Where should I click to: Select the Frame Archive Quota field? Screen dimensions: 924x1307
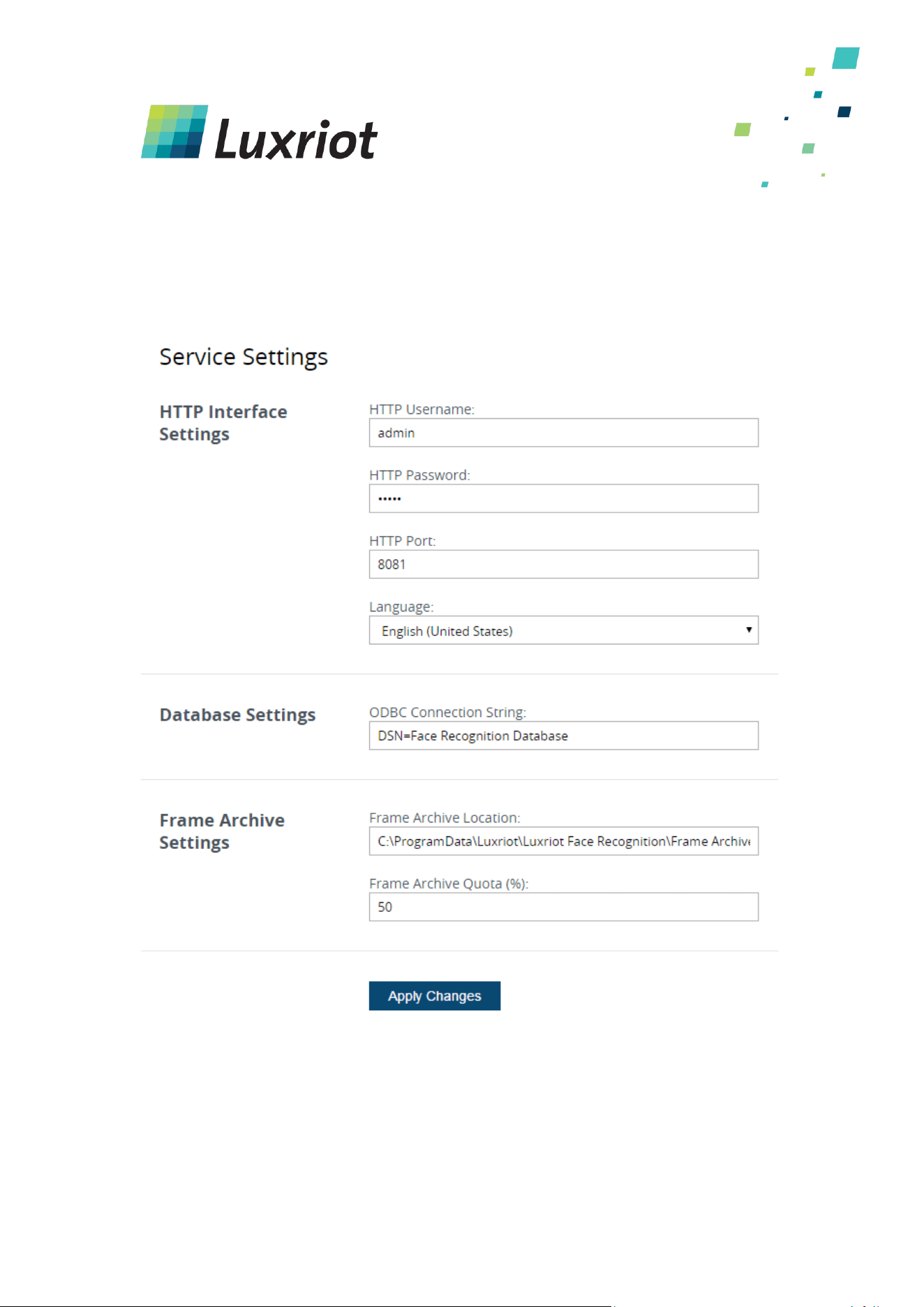[x=563, y=907]
